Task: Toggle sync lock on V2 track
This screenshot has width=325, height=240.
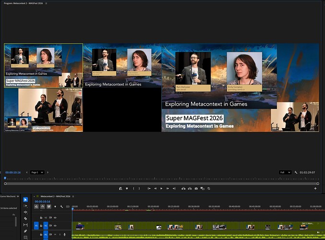Action: 50,217
